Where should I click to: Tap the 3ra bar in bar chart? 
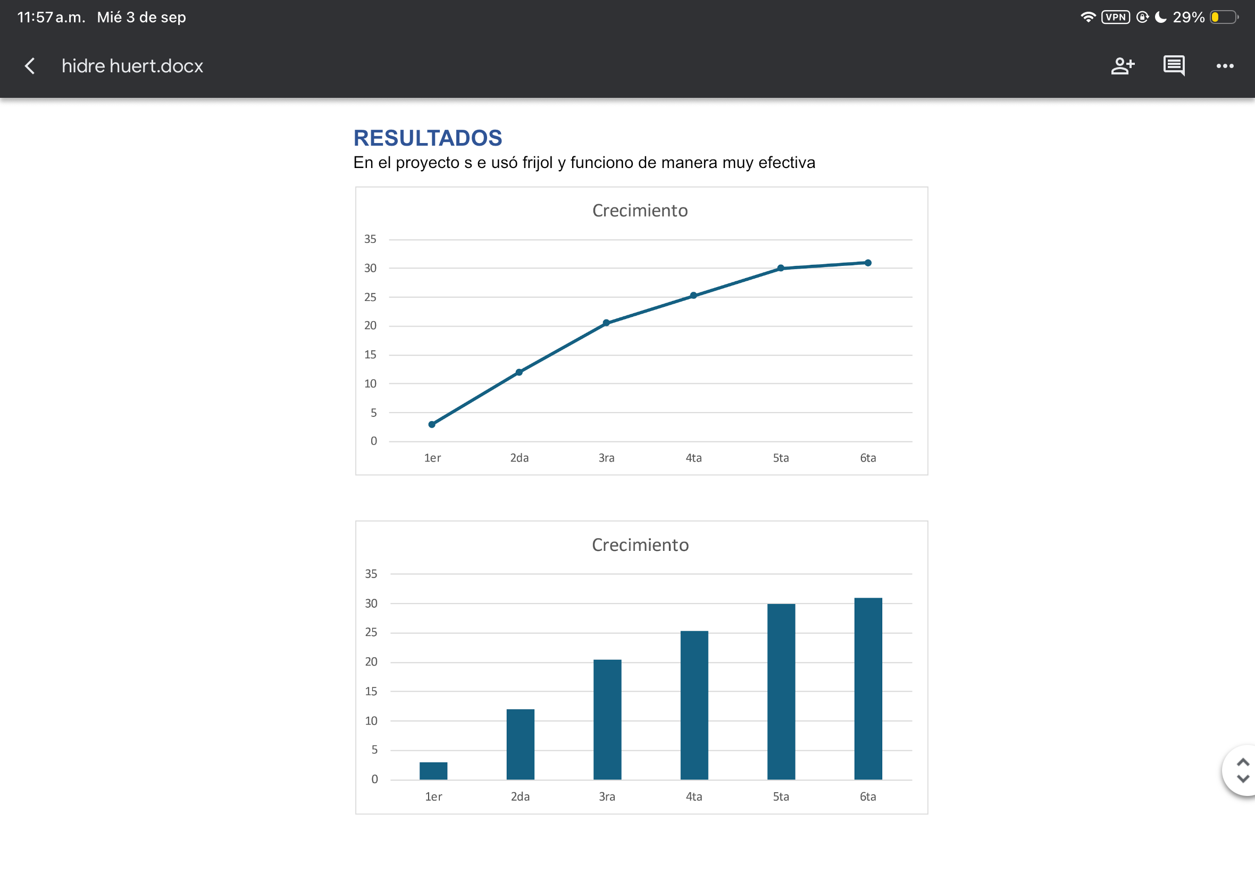(x=607, y=719)
